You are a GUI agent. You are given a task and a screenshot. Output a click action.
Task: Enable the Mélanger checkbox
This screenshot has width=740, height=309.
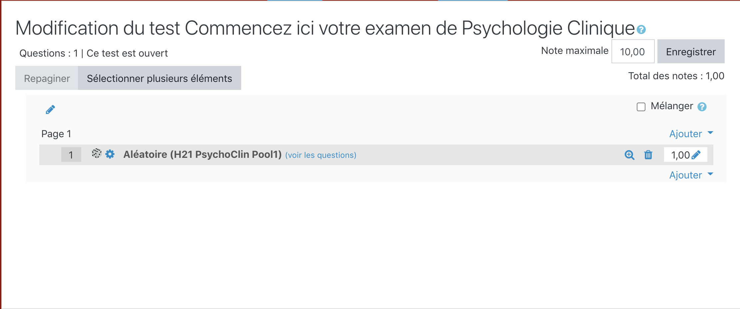641,107
